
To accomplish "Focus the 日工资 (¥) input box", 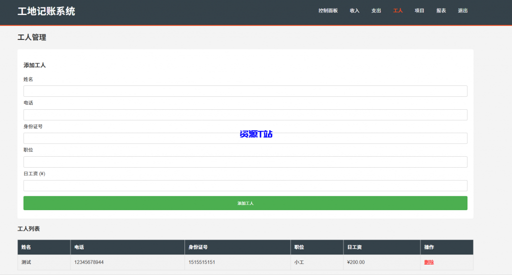I will [245, 186].
